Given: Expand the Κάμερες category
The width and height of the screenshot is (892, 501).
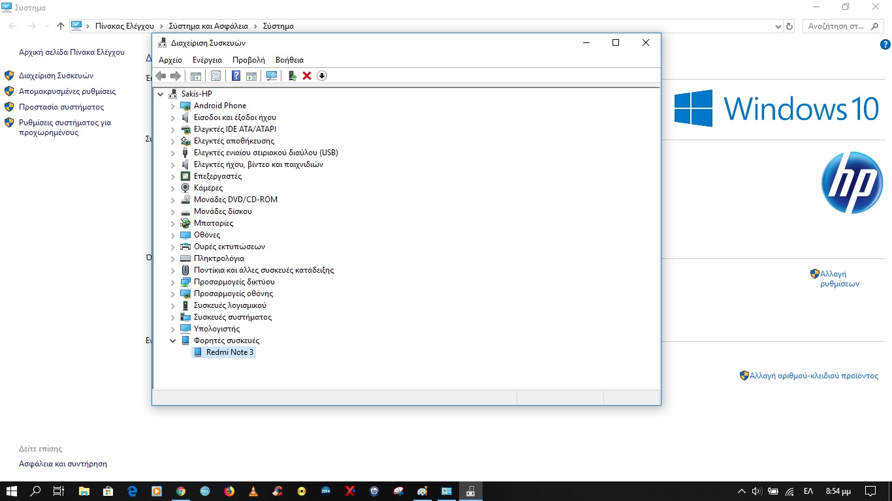Looking at the screenshot, I should (x=173, y=188).
